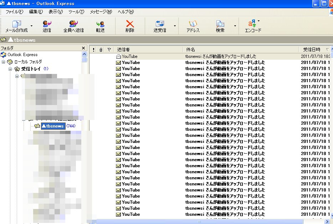Viewport: 333px width, 224px height.
Task: Close the フォルダ pane with its X
Action: (83, 48)
